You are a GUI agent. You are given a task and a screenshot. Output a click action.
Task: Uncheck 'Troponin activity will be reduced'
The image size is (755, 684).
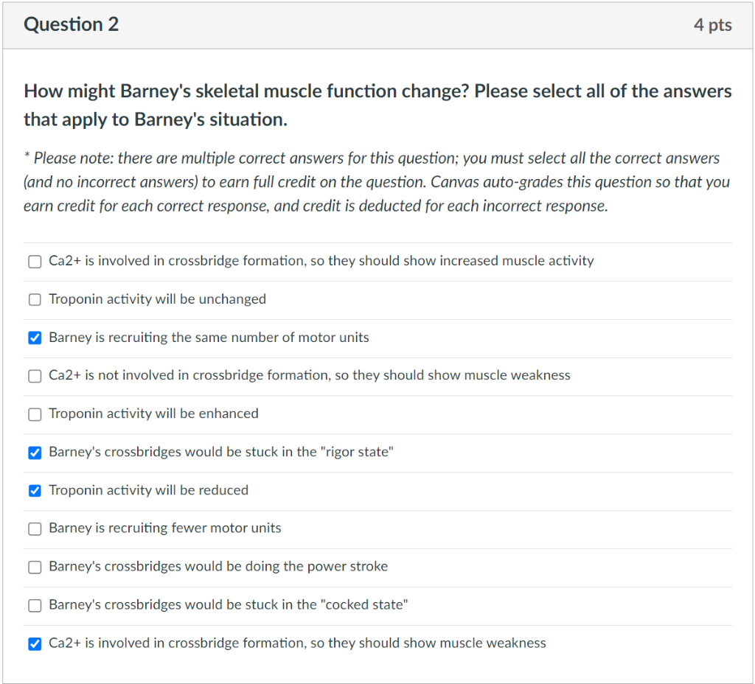tap(34, 491)
